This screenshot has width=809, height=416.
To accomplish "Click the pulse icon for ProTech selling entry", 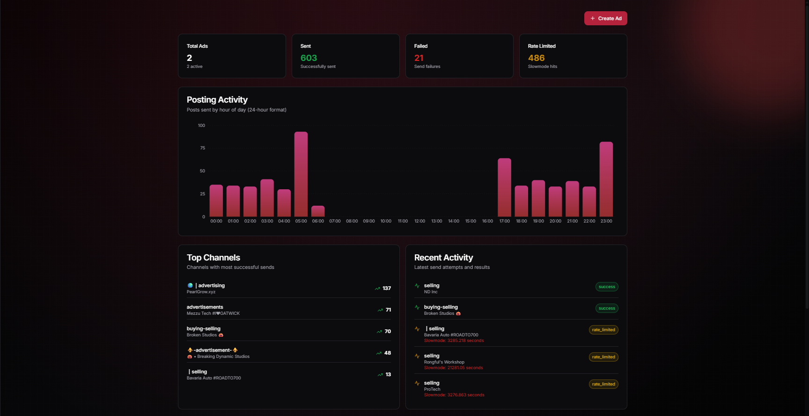I will (417, 383).
